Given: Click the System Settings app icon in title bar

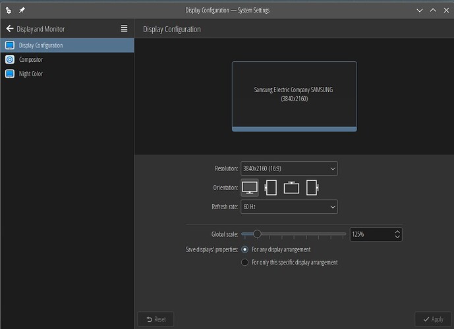Looking at the screenshot, I should point(9,11).
